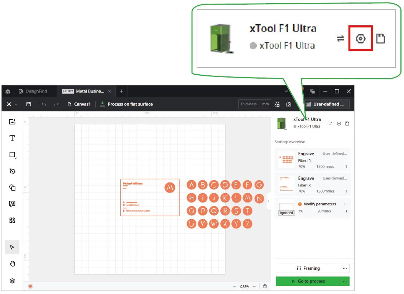Open the Apps grid tool
The height and width of the screenshot is (294, 404).
pyautogui.click(x=12, y=220)
